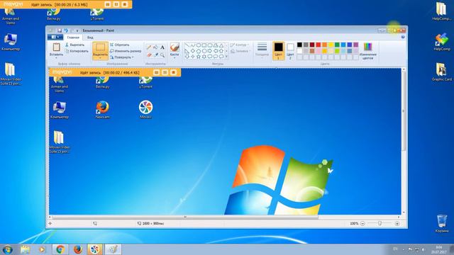This screenshot has width=454, height=255.
Task: Switch to the Вид (View) tab
Action: pos(90,38)
